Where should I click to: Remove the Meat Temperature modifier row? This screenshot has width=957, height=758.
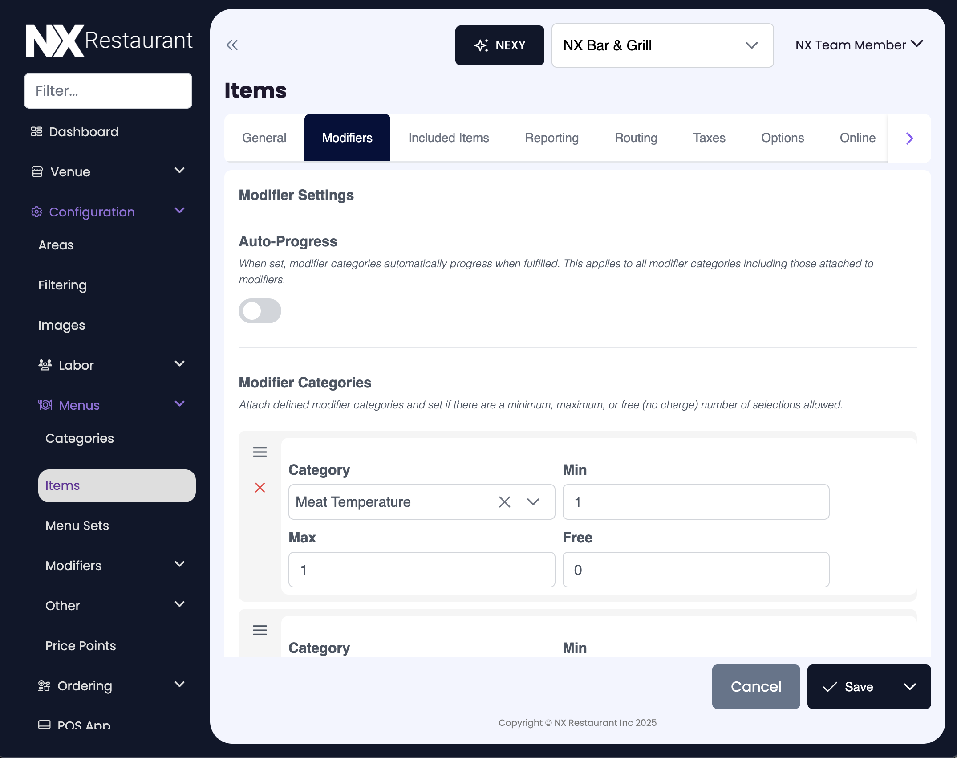[x=260, y=488]
